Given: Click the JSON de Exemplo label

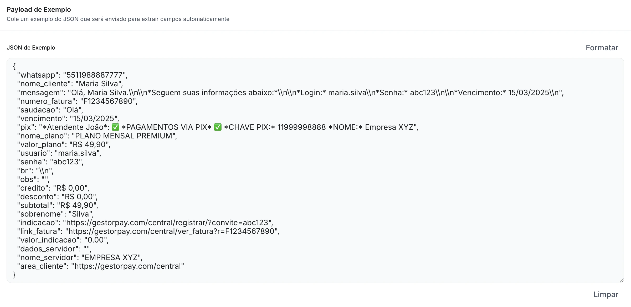Looking at the screenshot, I should [x=31, y=48].
